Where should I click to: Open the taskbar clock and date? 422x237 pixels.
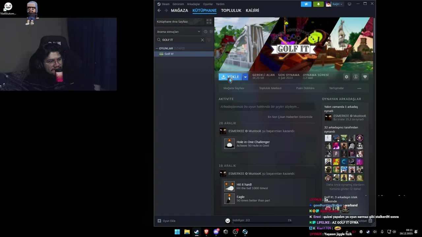(x=406, y=232)
